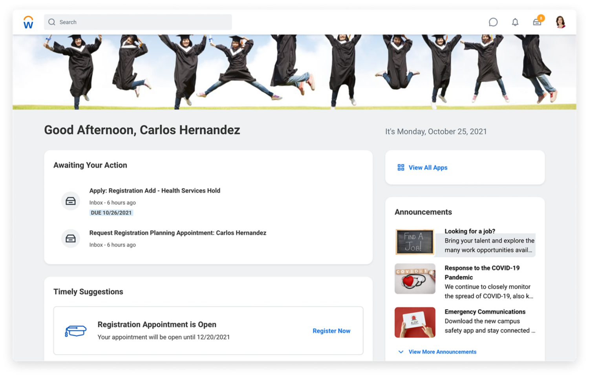Viewport: 589px width, 377px height.
Task: Expand View More Announcements chevron
Action: click(x=401, y=352)
